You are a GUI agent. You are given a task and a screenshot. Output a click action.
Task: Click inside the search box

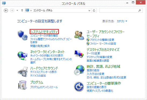point(121,10)
